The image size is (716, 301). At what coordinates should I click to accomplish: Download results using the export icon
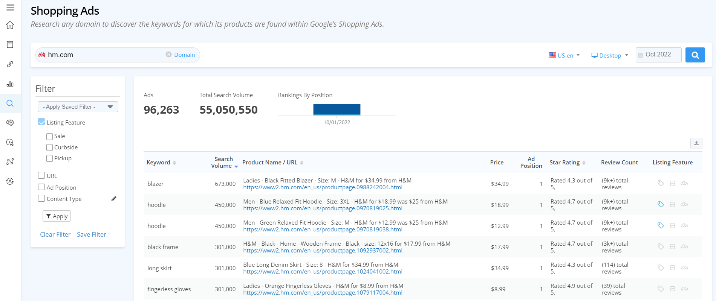coord(696,143)
